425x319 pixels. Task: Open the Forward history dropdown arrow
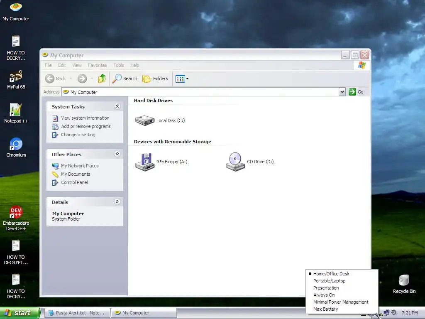pyautogui.click(x=92, y=79)
